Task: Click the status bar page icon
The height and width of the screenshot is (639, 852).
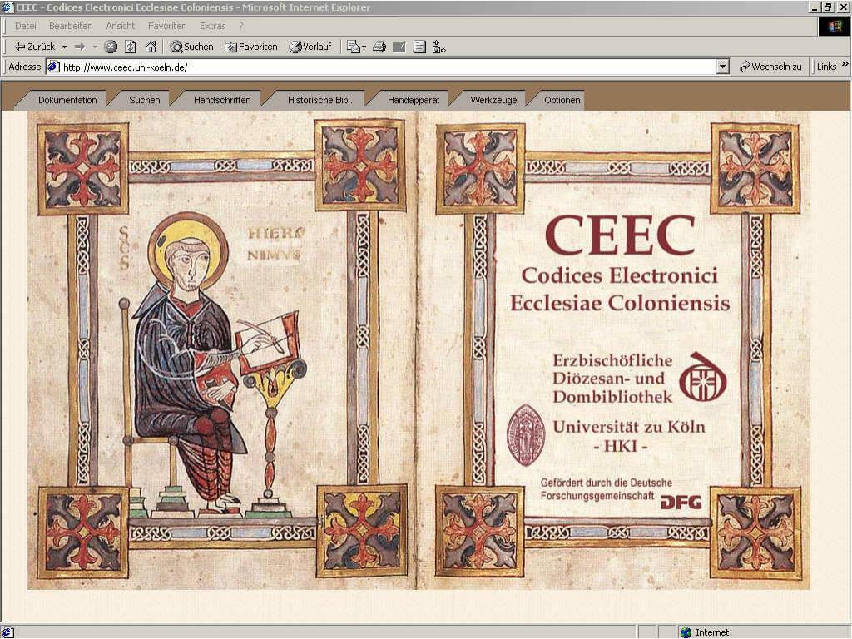Action: 7,632
